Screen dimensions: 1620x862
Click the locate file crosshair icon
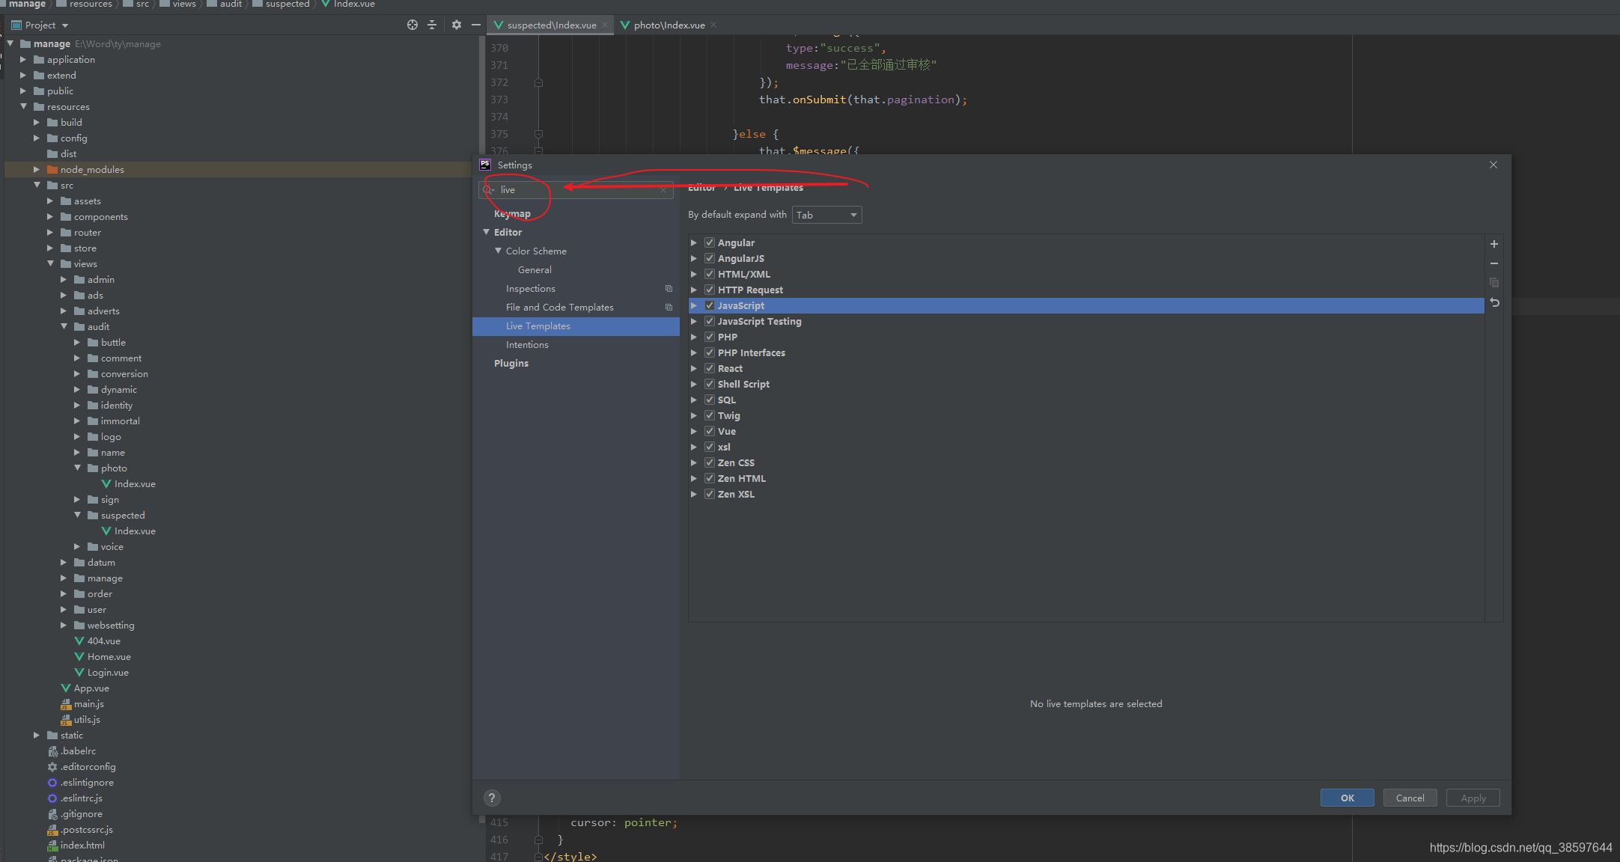tap(412, 25)
